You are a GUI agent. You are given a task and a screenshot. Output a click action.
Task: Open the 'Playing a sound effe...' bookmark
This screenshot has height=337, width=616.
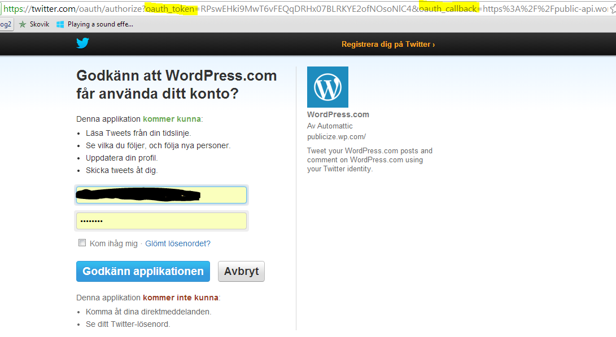point(95,24)
